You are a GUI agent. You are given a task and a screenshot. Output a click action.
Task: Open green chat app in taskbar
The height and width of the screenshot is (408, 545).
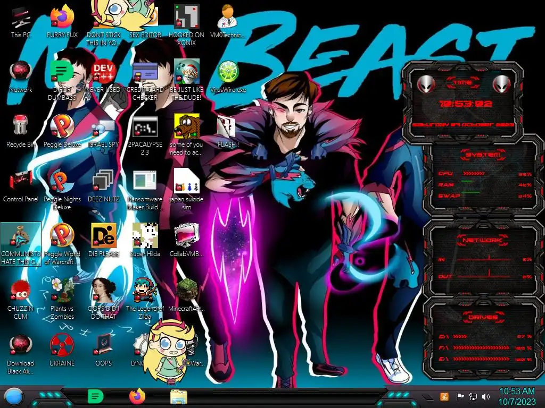point(96,396)
